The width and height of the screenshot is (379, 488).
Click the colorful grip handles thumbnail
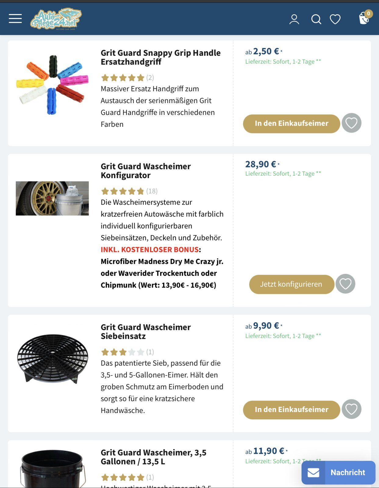pyautogui.click(x=52, y=84)
